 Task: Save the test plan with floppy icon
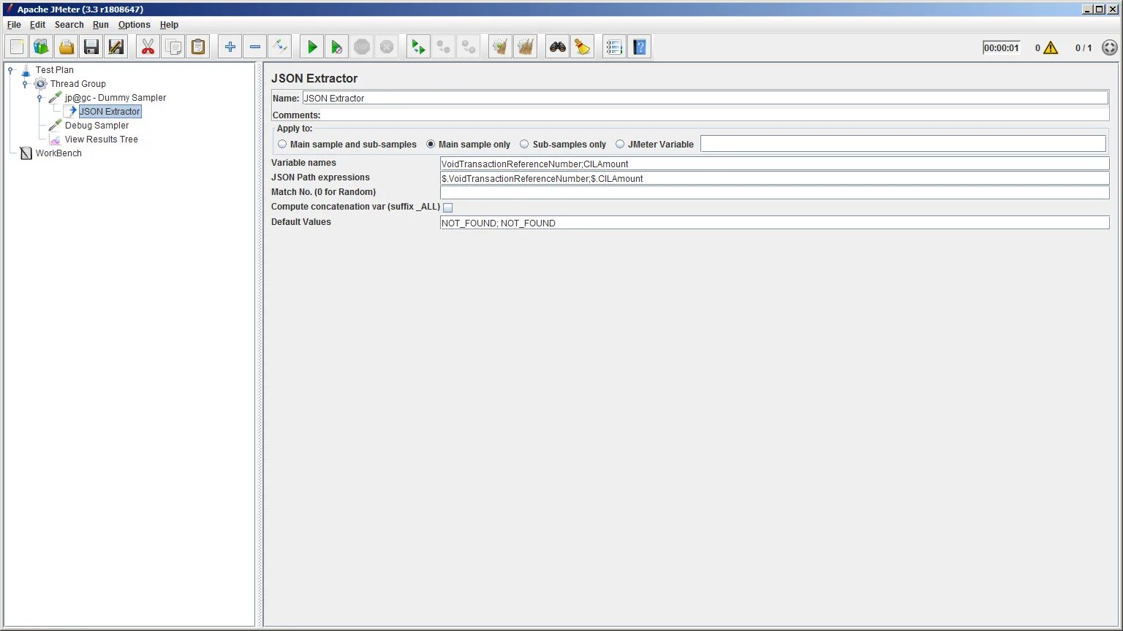91,47
